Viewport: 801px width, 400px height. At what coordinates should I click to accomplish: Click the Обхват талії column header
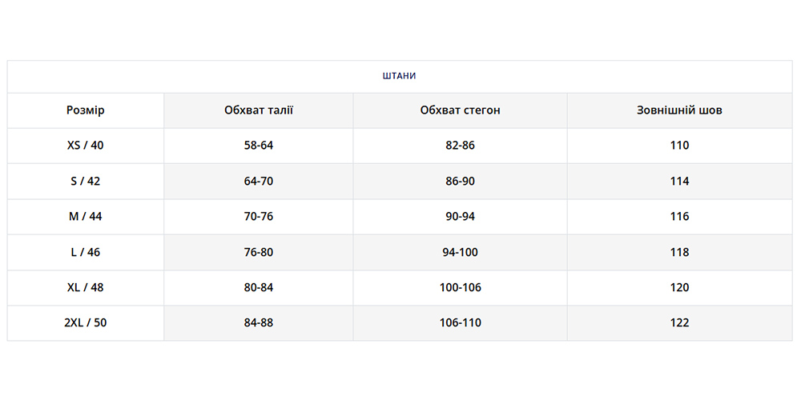[259, 110]
